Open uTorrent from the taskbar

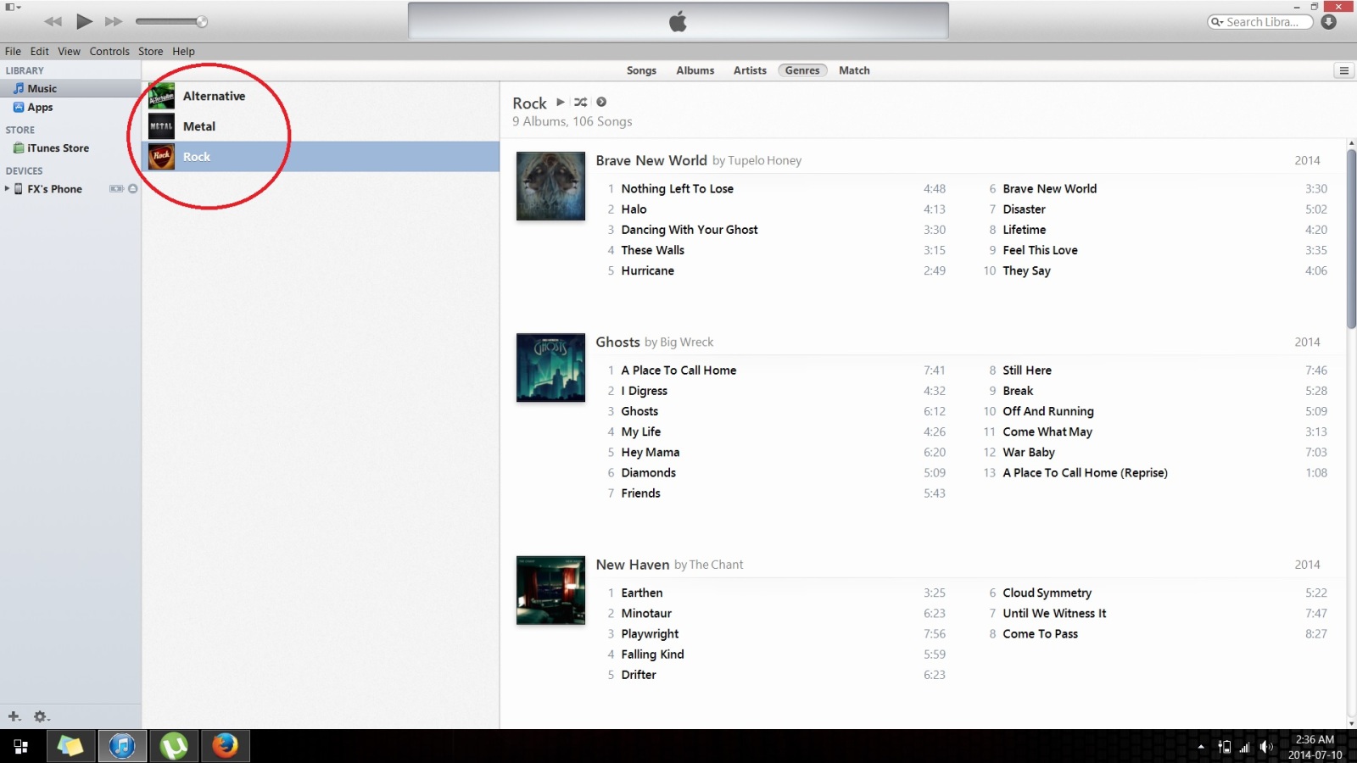coord(174,746)
